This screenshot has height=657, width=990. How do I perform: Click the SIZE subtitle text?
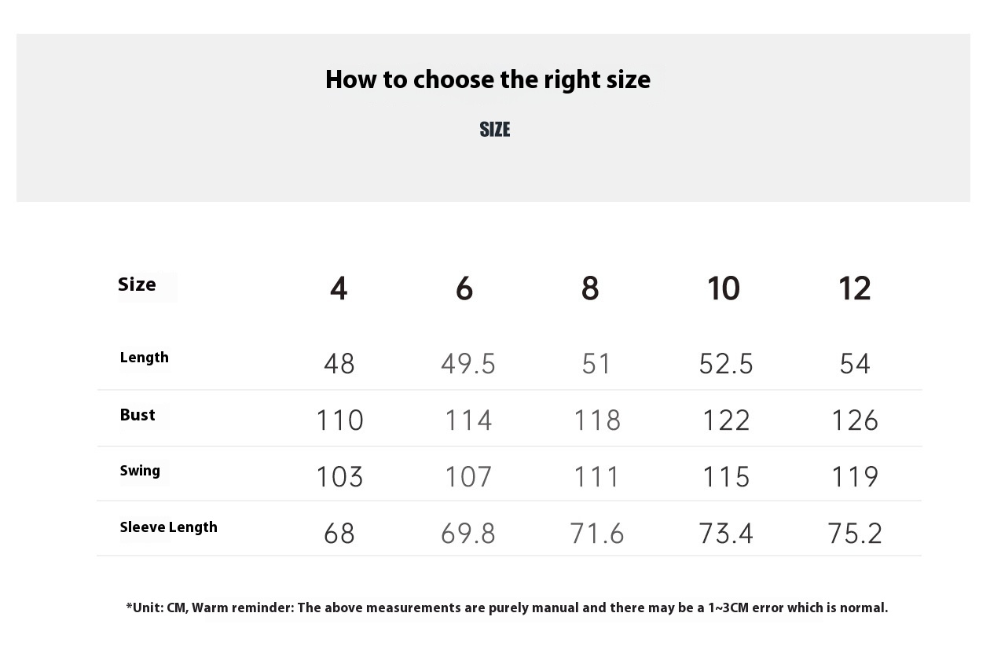(495, 130)
